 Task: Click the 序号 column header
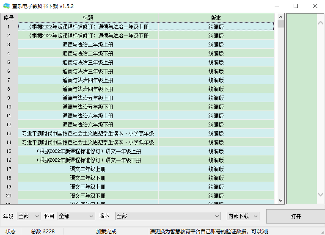tap(9, 18)
